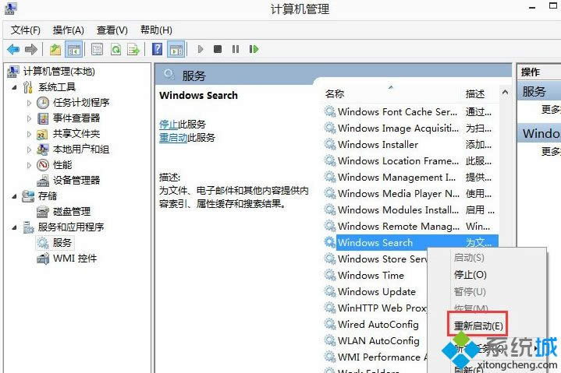Viewport: 561px width, 373px height.
Task: Select the Windows Modules Install... service
Action: click(398, 210)
